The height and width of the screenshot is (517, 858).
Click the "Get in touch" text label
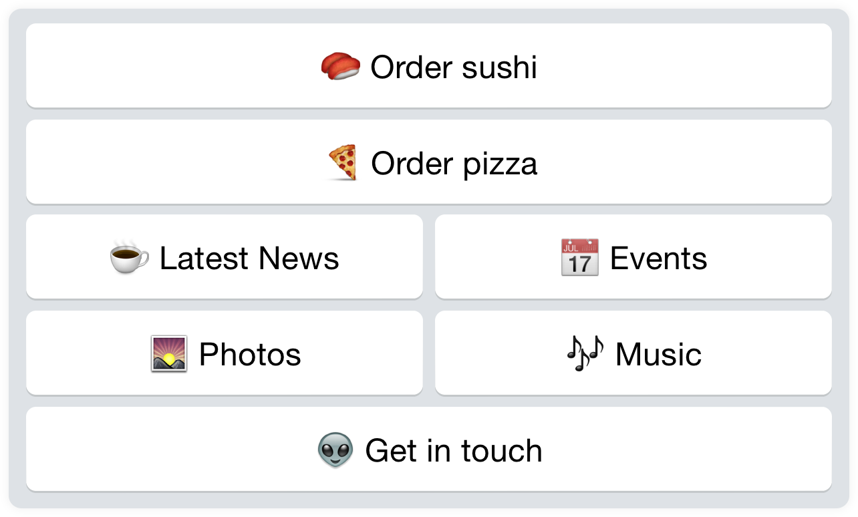pos(454,451)
